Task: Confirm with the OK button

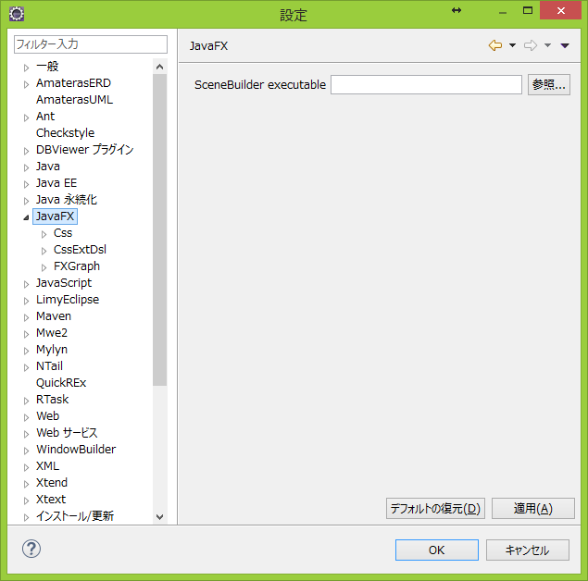Action: click(x=436, y=550)
